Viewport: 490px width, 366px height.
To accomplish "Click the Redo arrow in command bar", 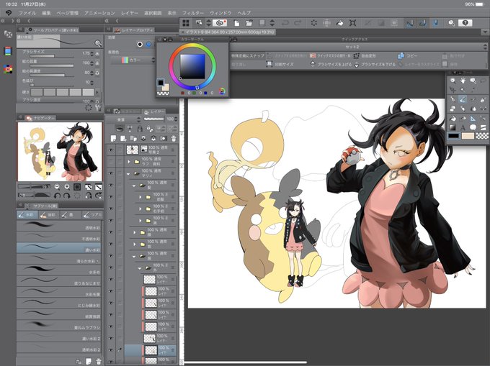I will tap(298, 23).
